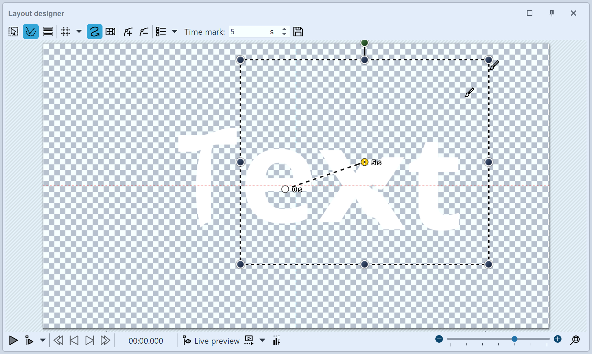Open the zoom magnifier at bottom right
The height and width of the screenshot is (354, 592).
(576, 340)
